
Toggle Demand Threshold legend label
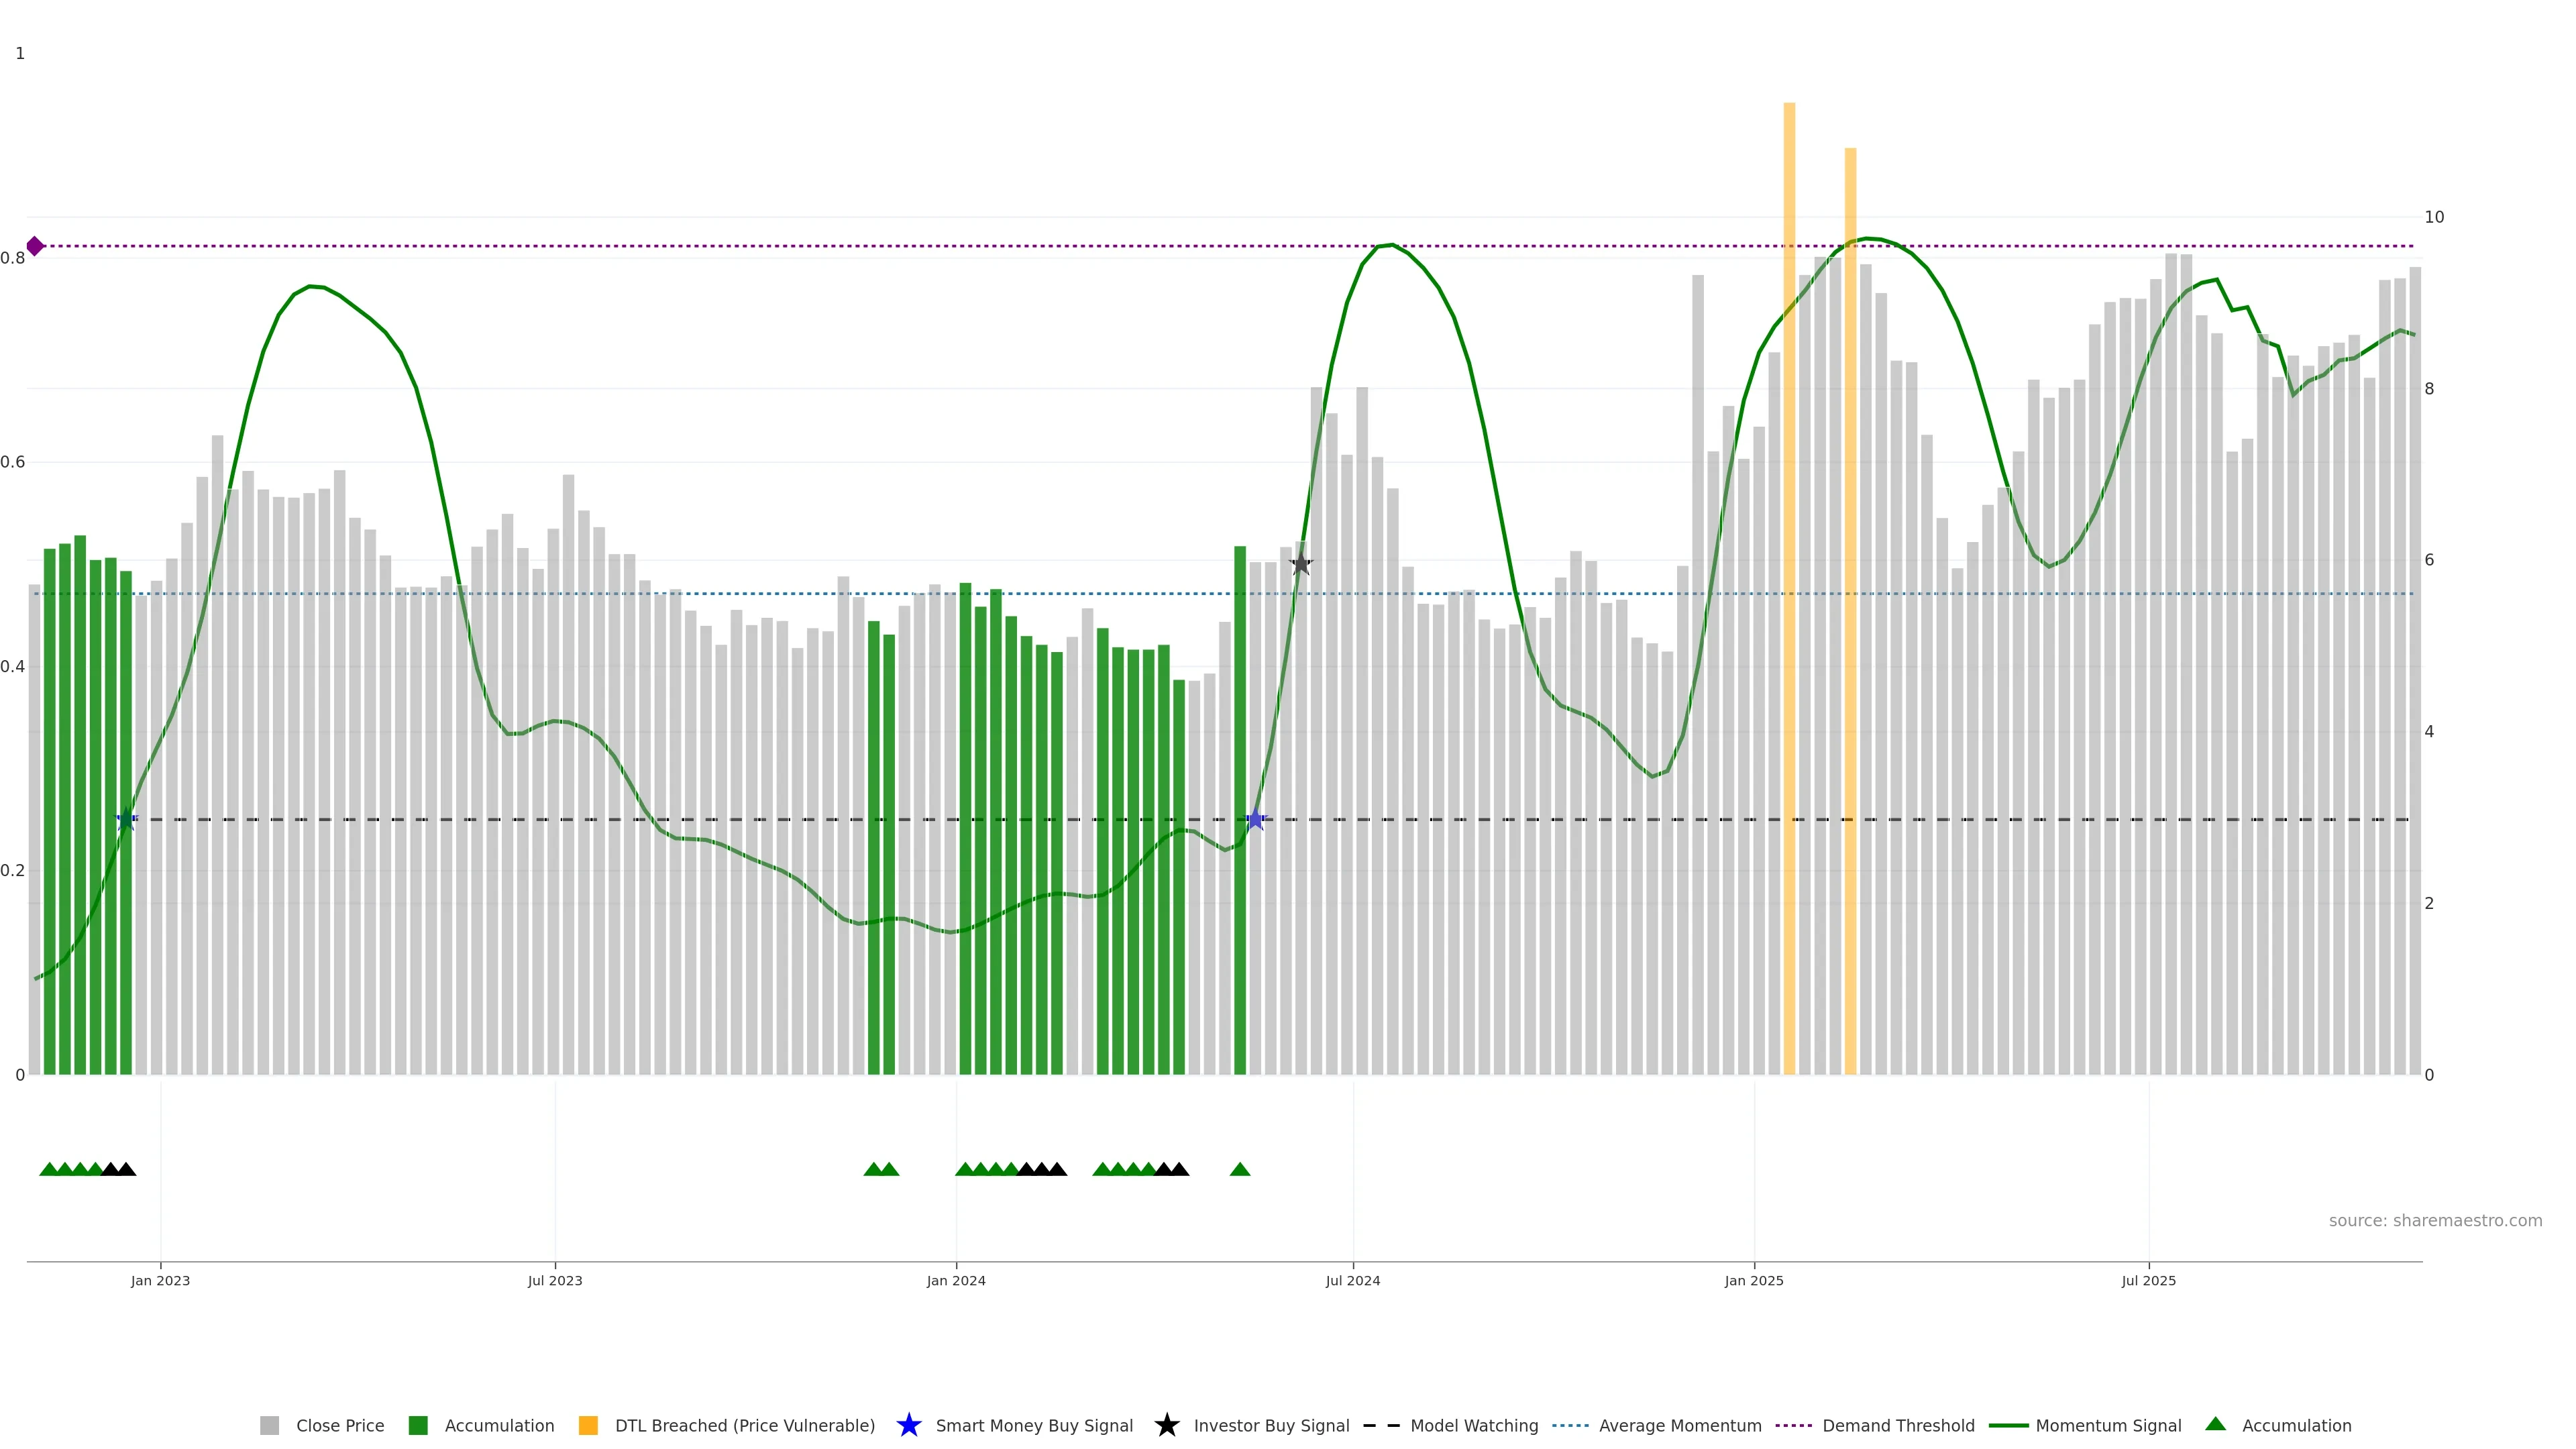click(x=1897, y=1426)
